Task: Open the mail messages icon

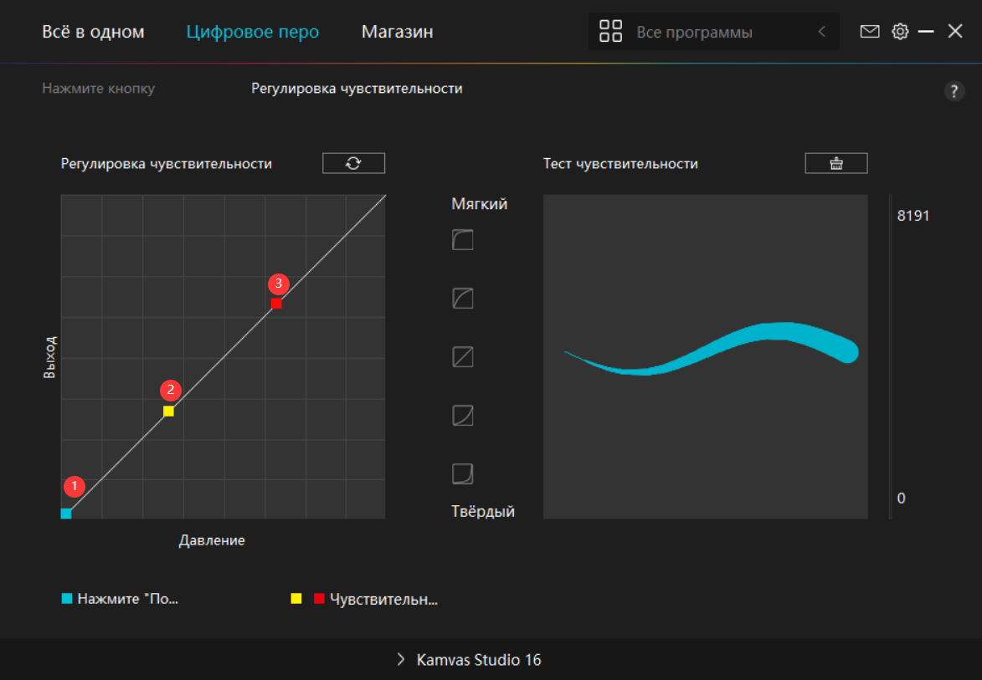Action: [x=870, y=32]
